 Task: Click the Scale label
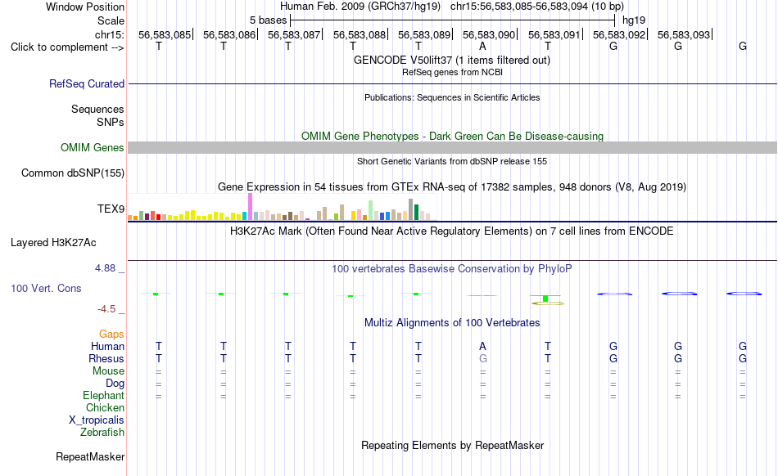coord(111,20)
